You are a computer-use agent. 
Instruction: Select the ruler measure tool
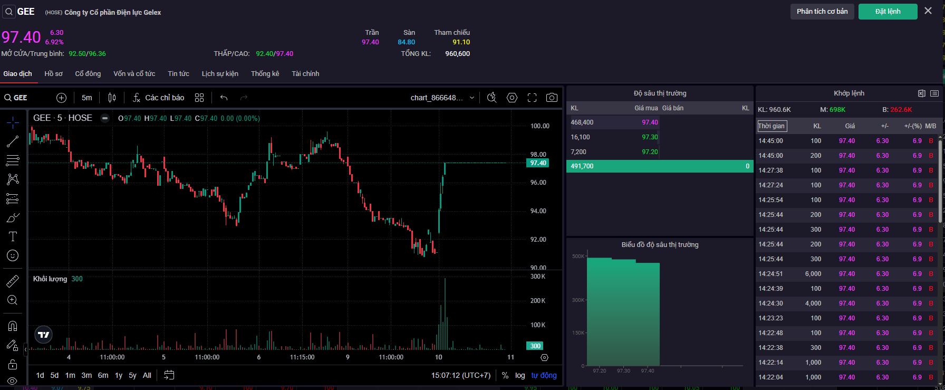13,281
